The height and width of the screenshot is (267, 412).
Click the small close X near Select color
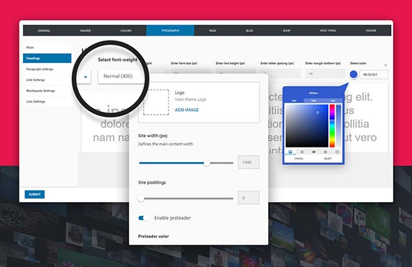385,65
